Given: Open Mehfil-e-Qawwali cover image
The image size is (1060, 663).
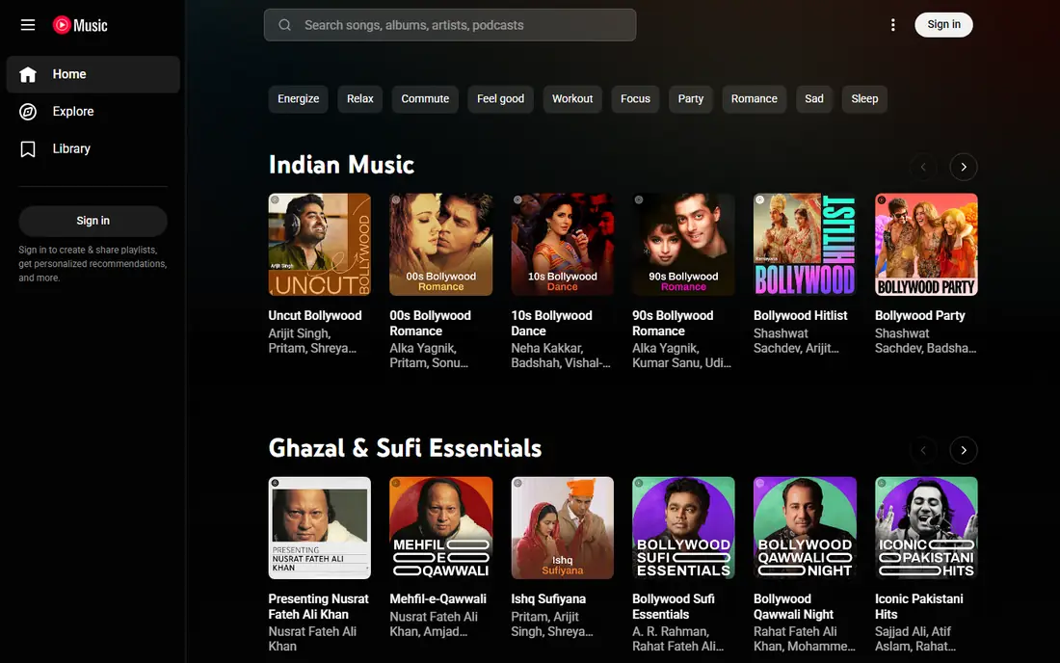Looking at the screenshot, I should click(440, 528).
